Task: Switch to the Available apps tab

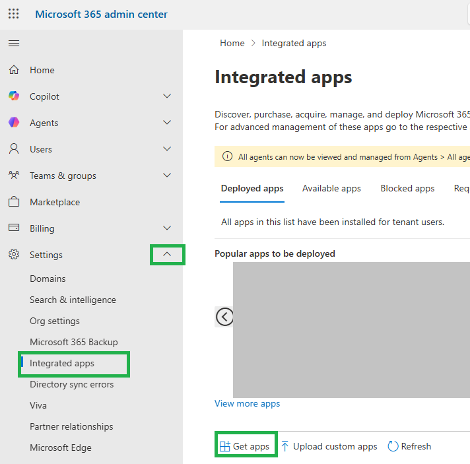Action: pos(331,189)
